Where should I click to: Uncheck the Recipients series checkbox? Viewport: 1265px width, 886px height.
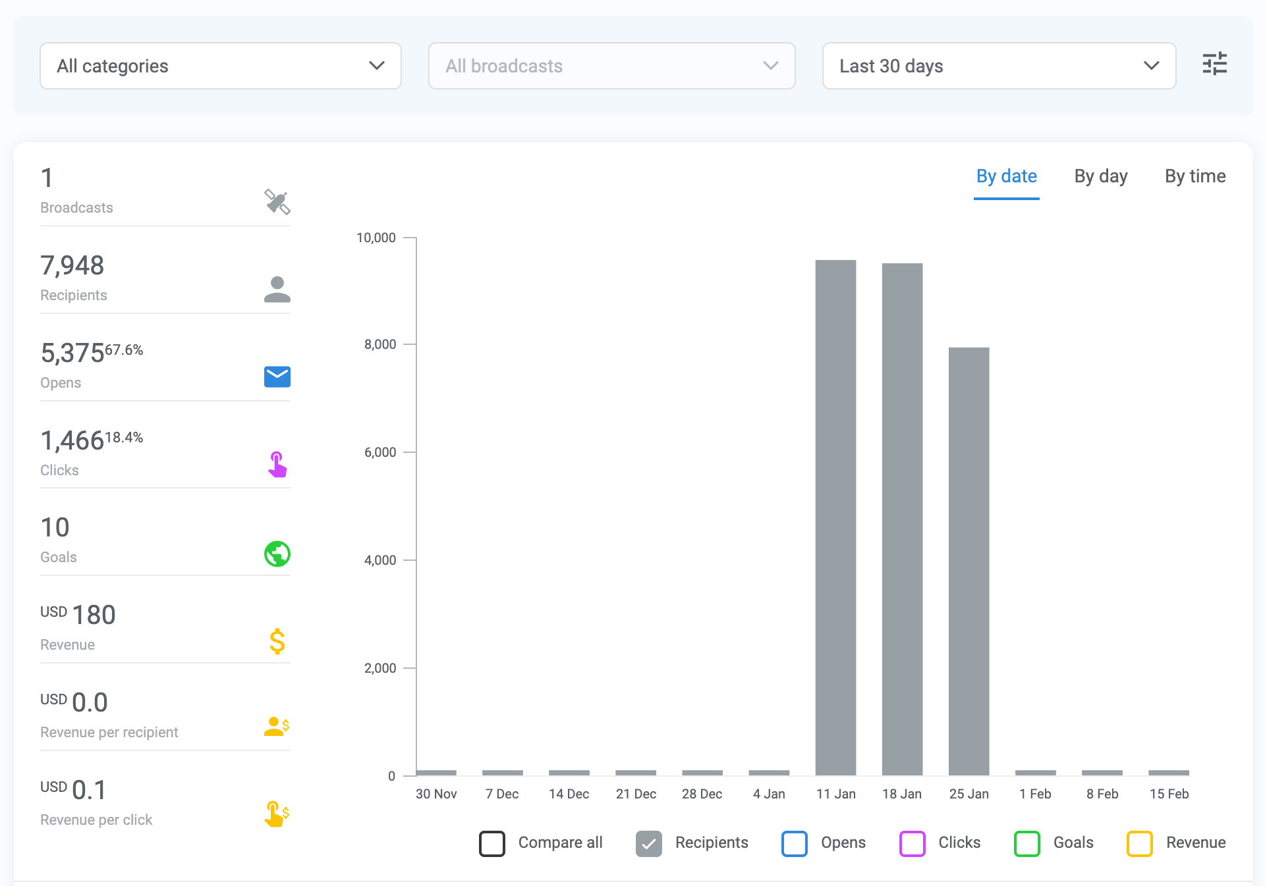[x=649, y=843]
